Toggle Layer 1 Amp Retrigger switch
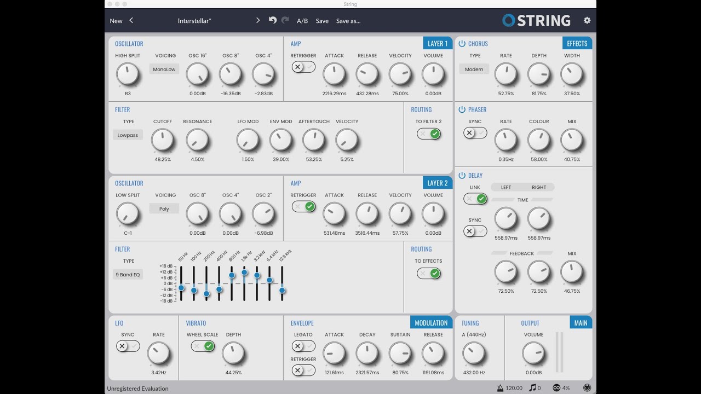The height and width of the screenshot is (394, 701). coord(303,67)
